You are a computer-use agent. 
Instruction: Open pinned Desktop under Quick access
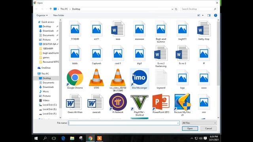click(47, 26)
